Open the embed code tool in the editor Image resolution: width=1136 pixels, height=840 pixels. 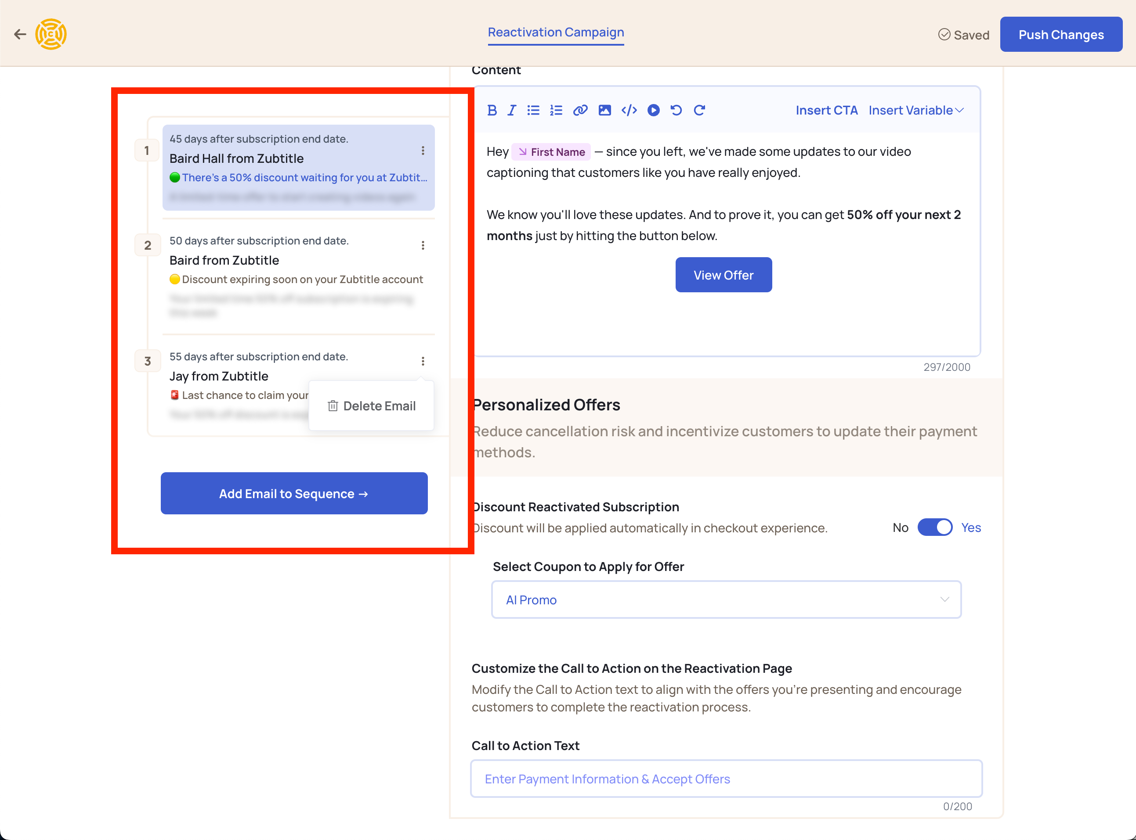(629, 110)
